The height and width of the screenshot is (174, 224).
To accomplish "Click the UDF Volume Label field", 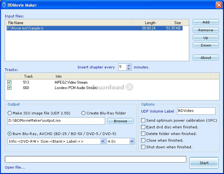I will pos(196,111).
